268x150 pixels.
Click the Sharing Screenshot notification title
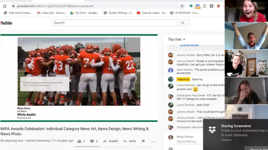coord(236,126)
